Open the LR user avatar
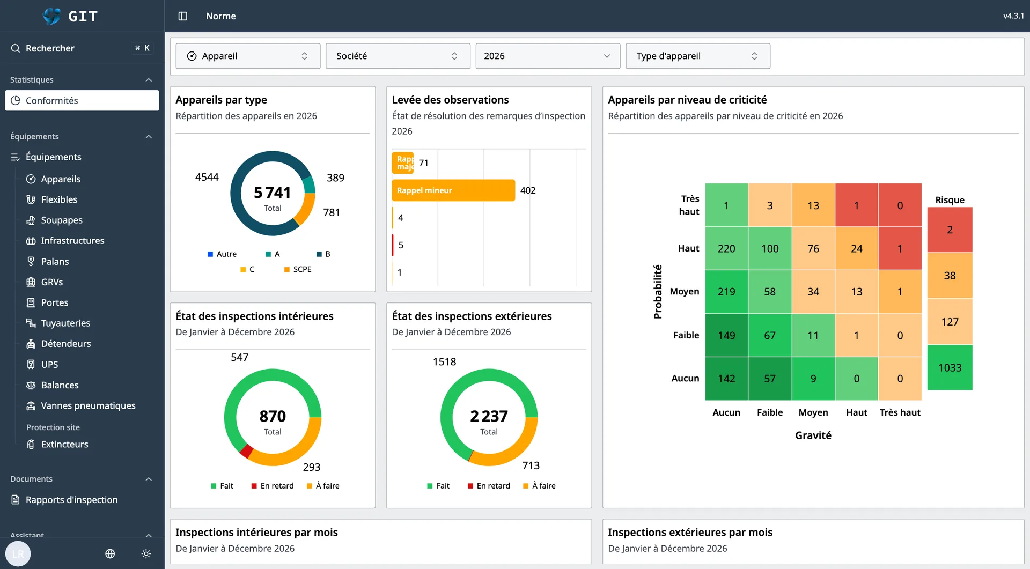This screenshot has width=1030, height=569. (18, 553)
